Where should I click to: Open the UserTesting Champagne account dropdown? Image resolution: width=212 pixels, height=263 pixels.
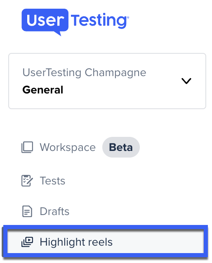click(x=107, y=81)
